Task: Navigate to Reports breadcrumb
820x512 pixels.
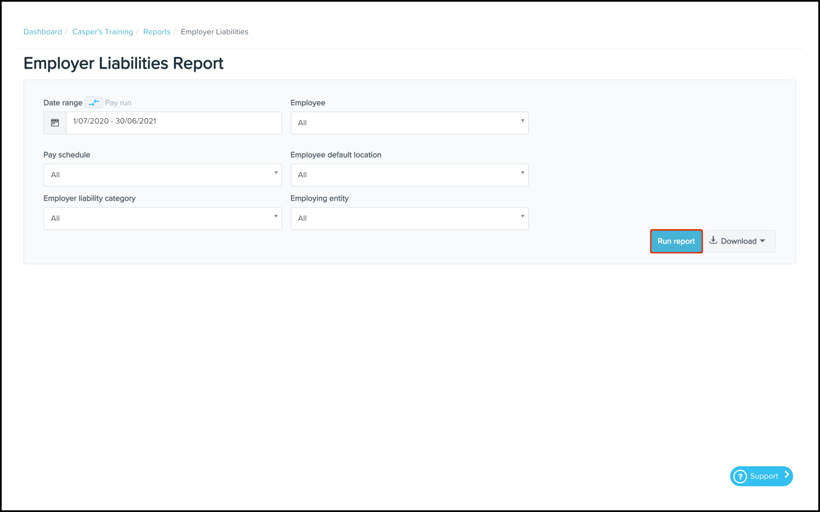Action: (157, 32)
